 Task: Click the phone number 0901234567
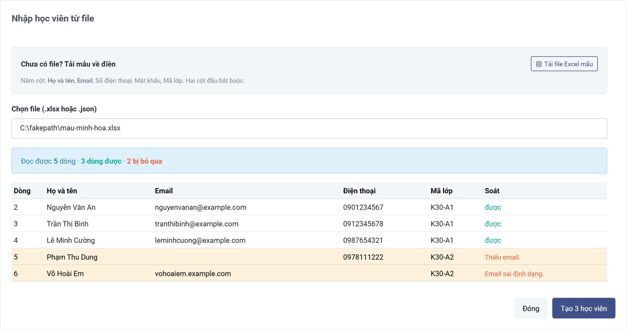point(363,207)
